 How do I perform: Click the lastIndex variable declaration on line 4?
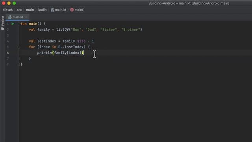46,41
